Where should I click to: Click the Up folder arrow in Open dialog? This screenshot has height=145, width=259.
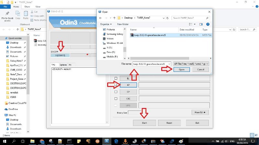tap(114, 18)
